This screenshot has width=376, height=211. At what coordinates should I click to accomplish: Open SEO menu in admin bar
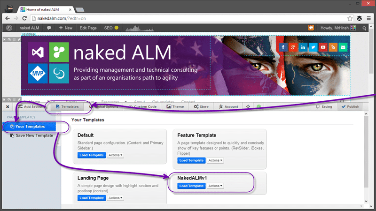(x=111, y=28)
